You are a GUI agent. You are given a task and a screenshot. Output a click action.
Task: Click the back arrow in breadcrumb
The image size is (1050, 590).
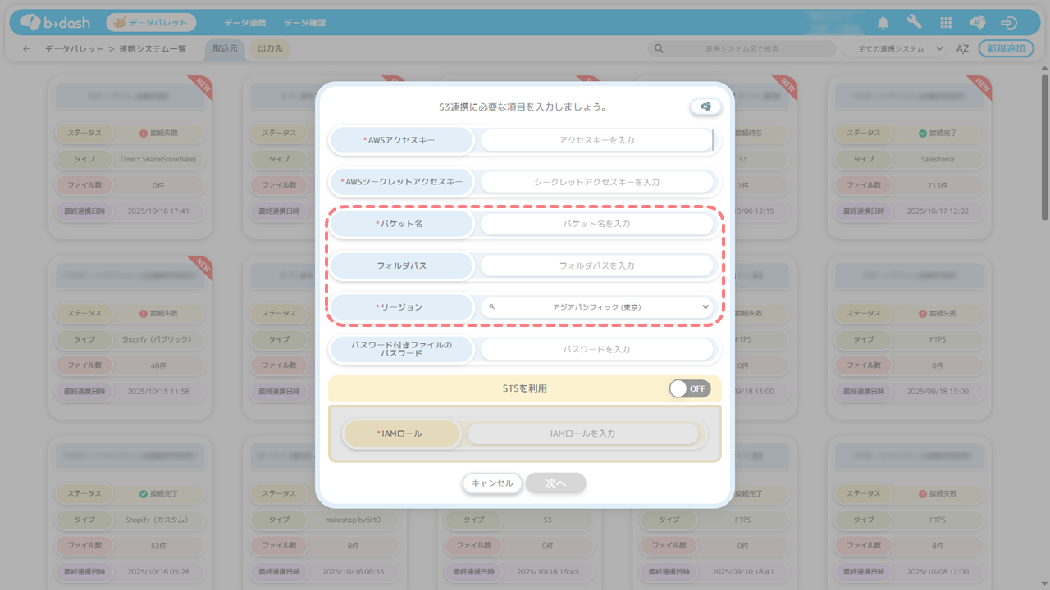pyautogui.click(x=26, y=49)
